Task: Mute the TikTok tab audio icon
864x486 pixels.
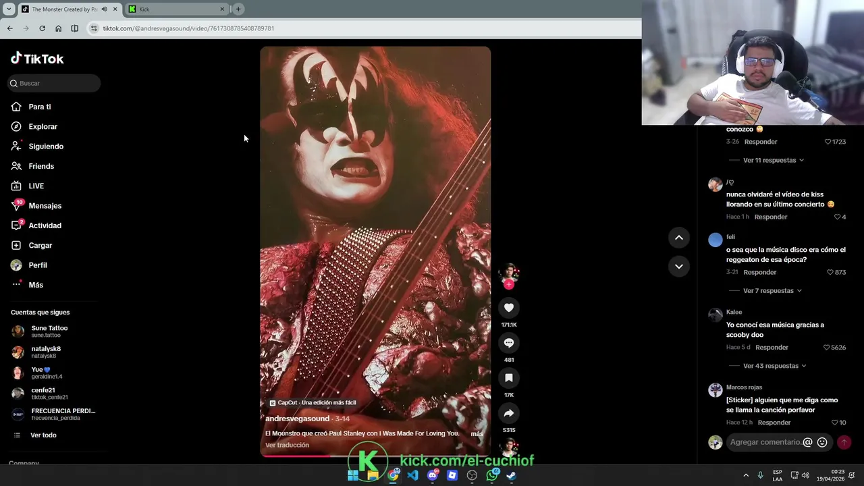Action: point(104,9)
